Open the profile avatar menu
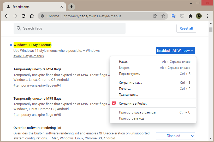Image resolution: width=214 pixels, height=142 pixels. pyautogui.click(x=199, y=16)
